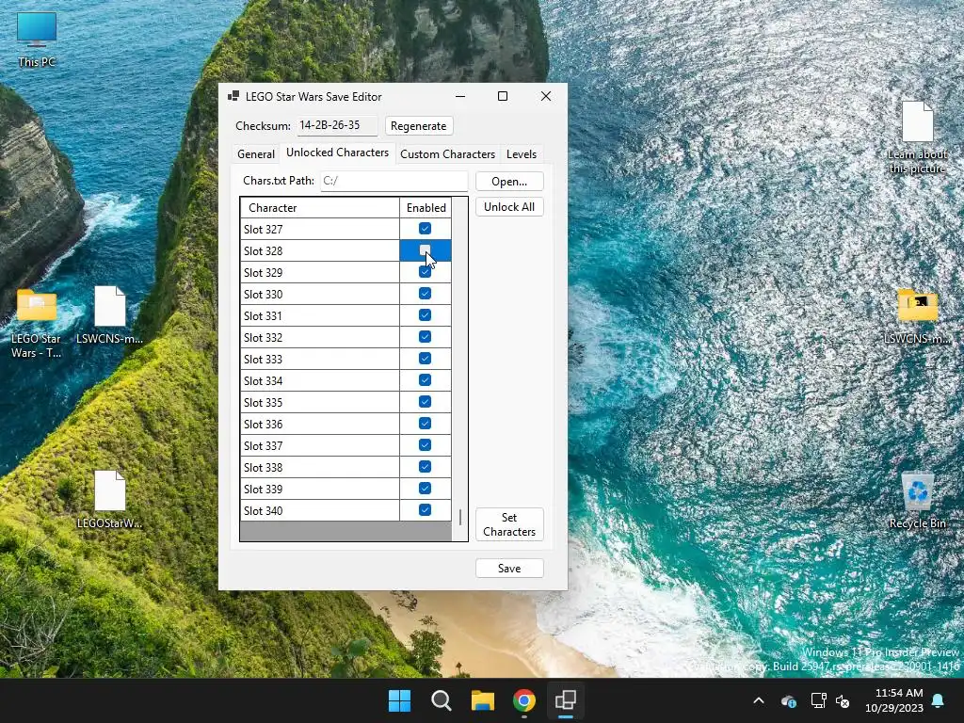Screen dimensions: 964x723
Task: Open the Recycle Bin
Action: [x=917, y=501]
